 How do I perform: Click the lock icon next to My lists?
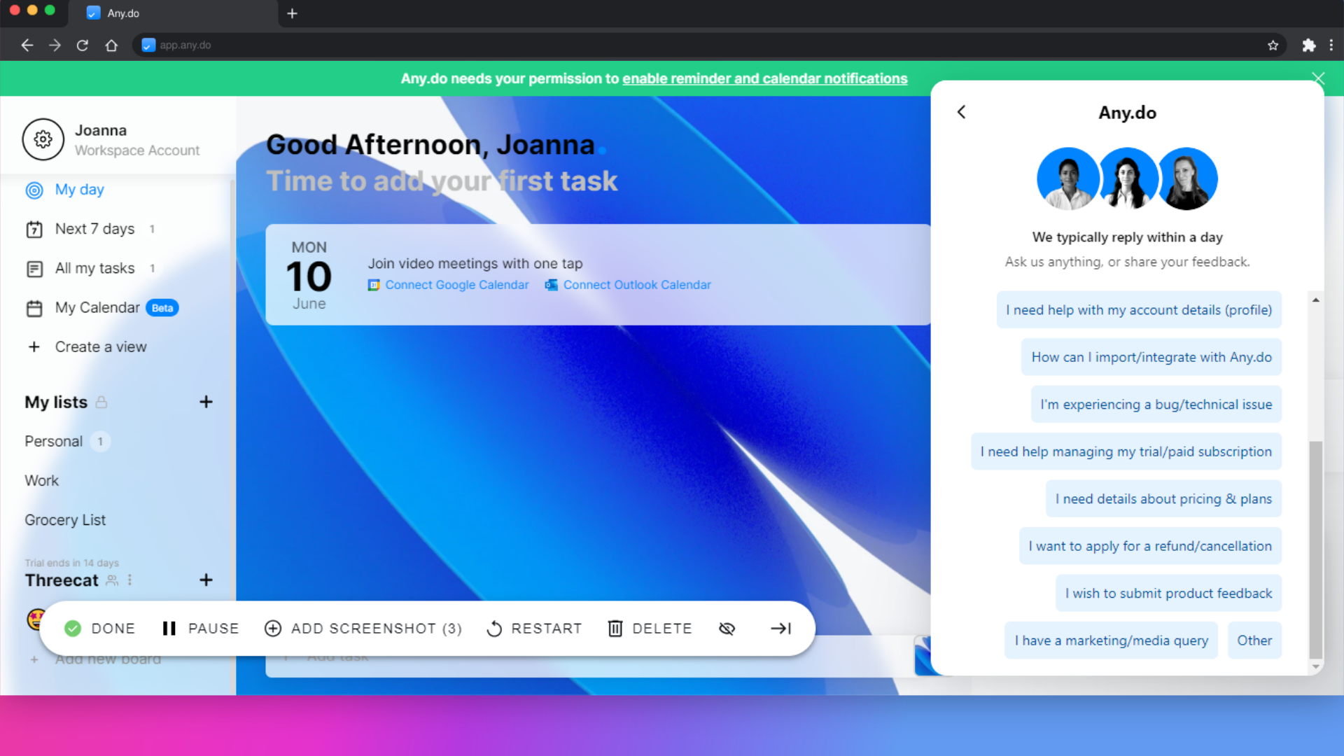101,402
